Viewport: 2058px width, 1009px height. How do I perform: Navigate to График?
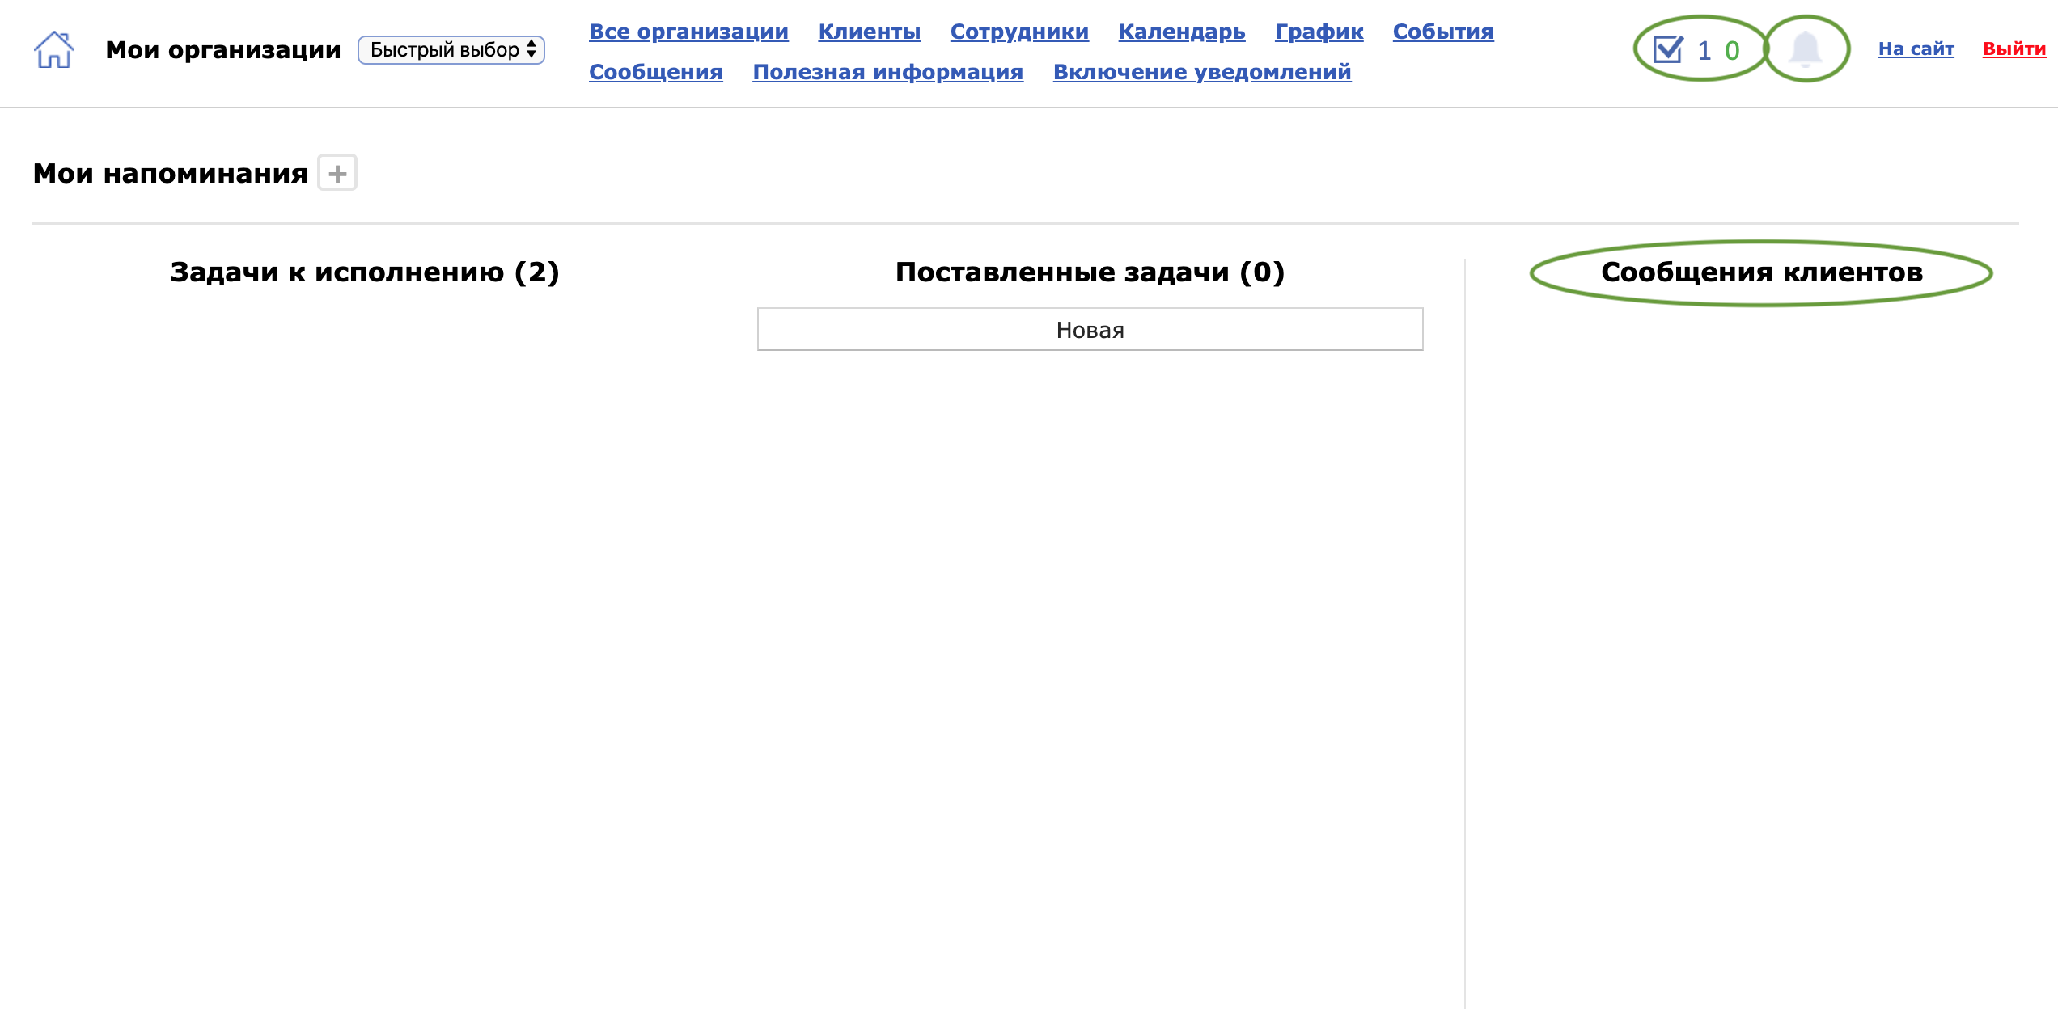coord(1319,32)
